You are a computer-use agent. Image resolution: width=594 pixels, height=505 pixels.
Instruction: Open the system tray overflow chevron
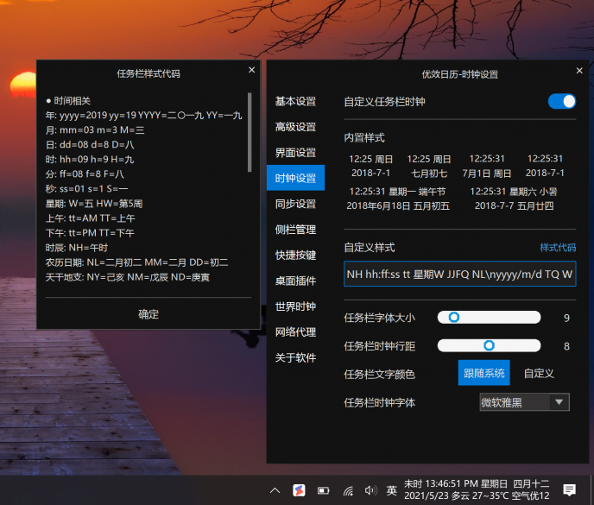[275, 490]
